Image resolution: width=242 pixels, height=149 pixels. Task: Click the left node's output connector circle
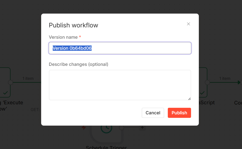(x=10, y=82)
